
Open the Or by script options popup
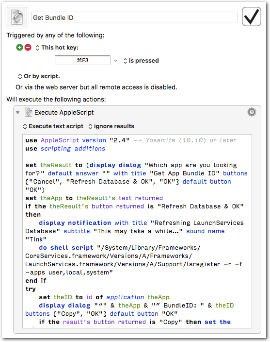(x=39, y=76)
